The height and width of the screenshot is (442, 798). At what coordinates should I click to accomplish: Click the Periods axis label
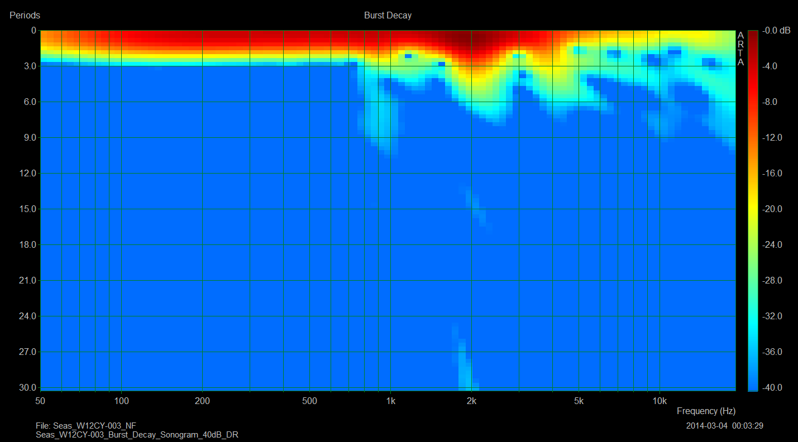point(25,16)
